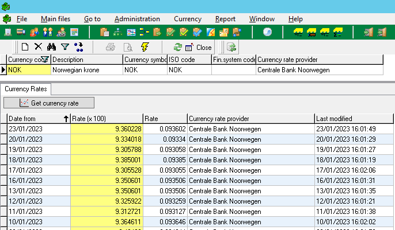Screen dimensions: 395x230
Task: Click the blue sphere toolbar icon
Action: [267, 32]
